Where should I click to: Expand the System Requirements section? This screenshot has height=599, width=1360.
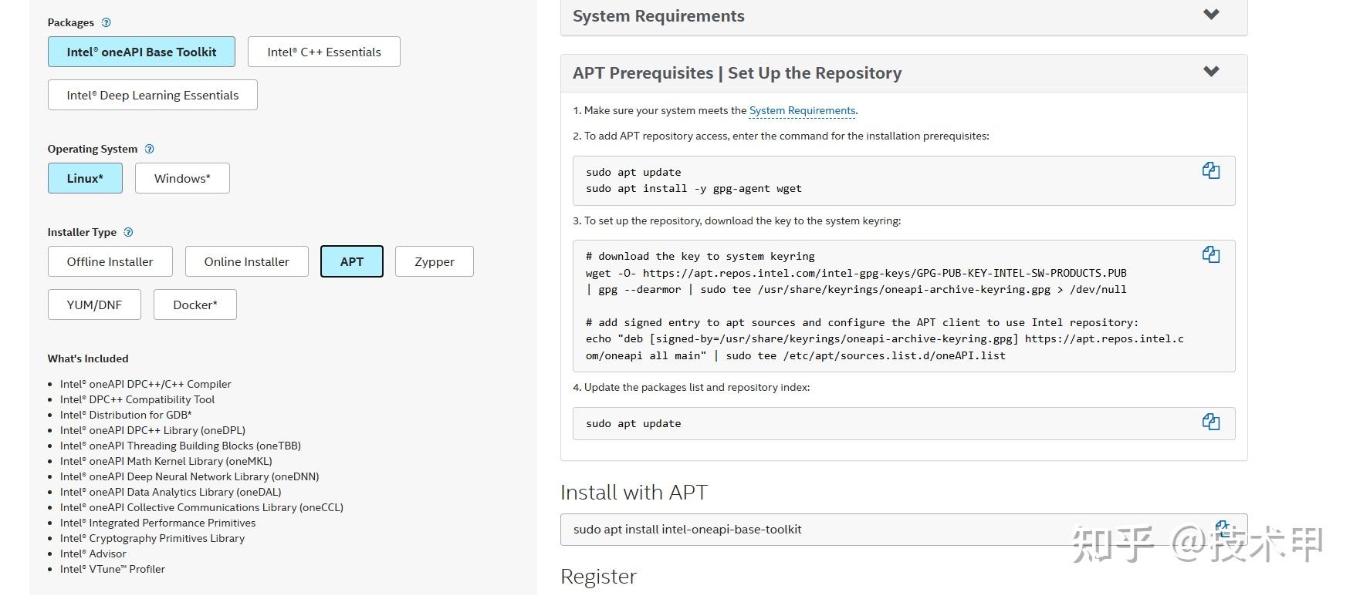click(x=1211, y=15)
